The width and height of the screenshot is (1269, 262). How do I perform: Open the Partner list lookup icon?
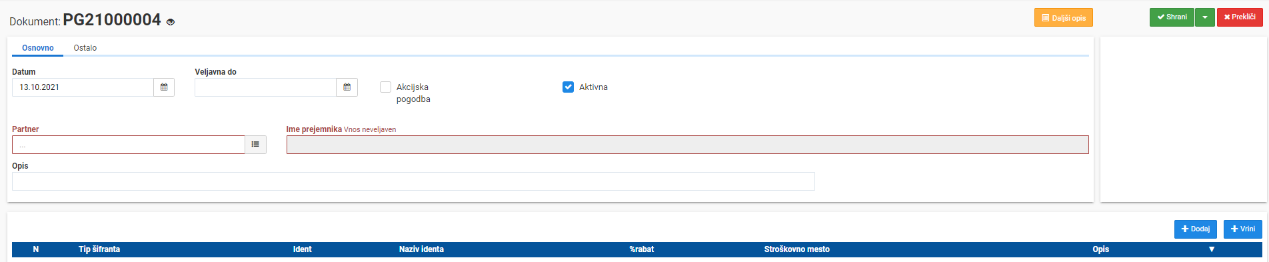(255, 145)
